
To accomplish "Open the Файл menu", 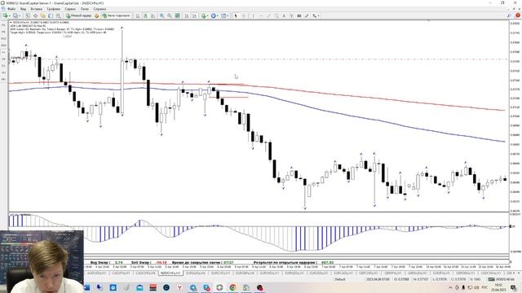I will click(11, 9).
